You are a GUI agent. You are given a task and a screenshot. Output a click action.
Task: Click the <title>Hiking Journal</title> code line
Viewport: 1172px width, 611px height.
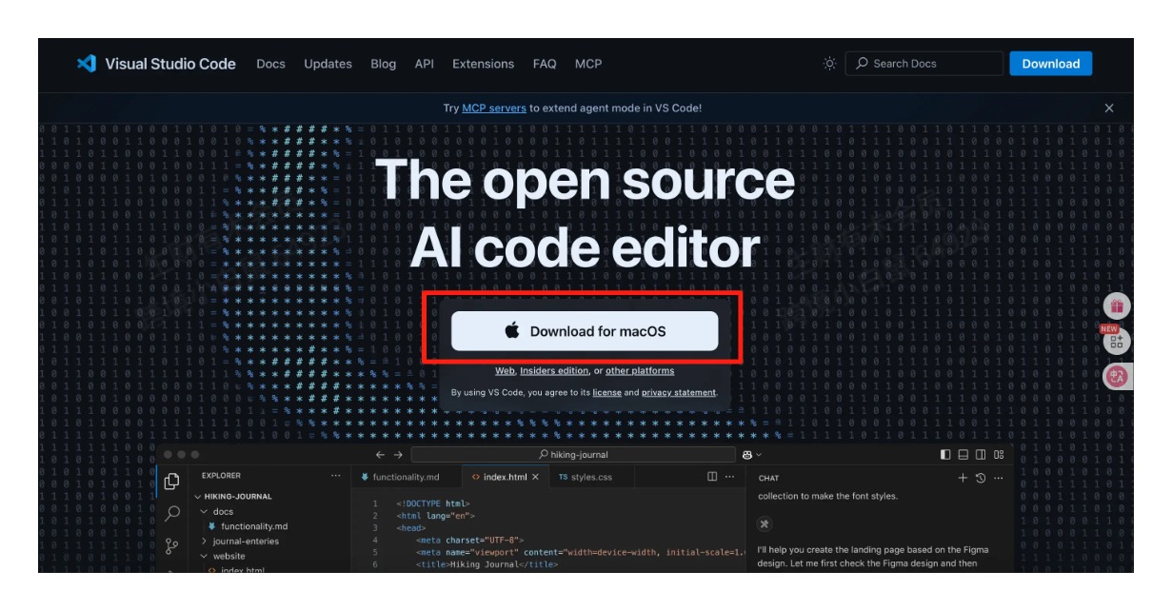tap(487, 564)
